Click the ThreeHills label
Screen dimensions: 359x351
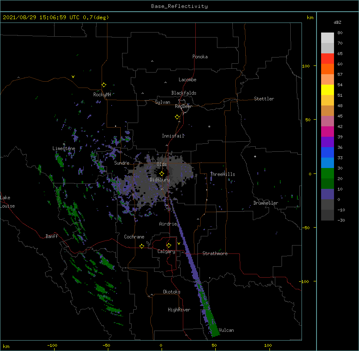[x=222, y=174]
